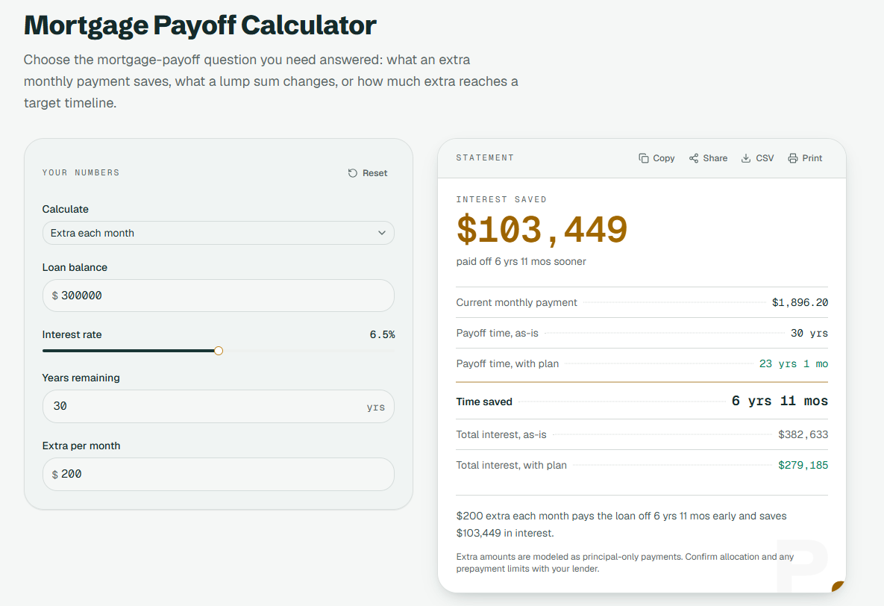
Task: Click the 'paid off 6 yrs 11 mos sooner' text
Action: point(521,262)
